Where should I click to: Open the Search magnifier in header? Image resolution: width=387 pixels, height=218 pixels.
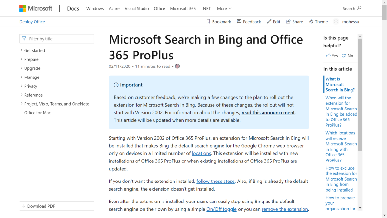359,8
